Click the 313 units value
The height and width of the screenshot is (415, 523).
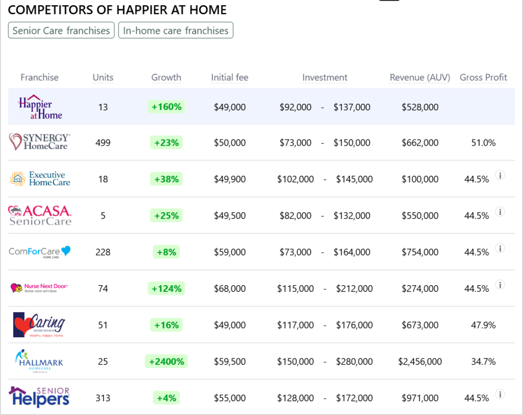click(x=103, y=398)
